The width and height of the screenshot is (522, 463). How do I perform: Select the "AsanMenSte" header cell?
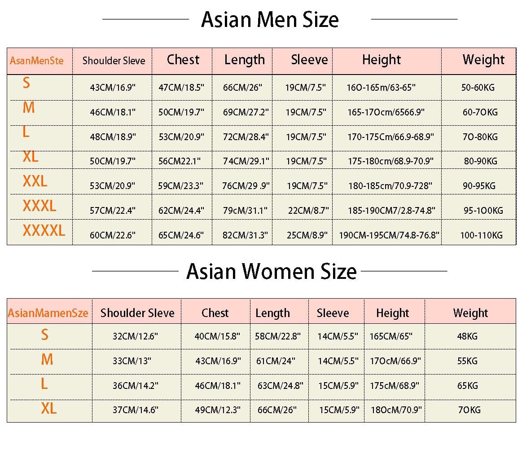pos(37,60)
